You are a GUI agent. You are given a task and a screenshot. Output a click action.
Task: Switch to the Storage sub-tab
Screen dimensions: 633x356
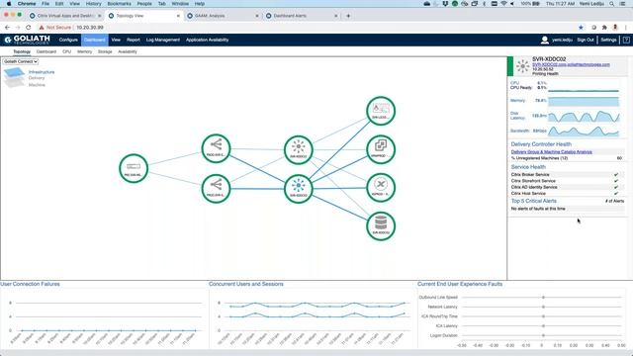point(105,51)
